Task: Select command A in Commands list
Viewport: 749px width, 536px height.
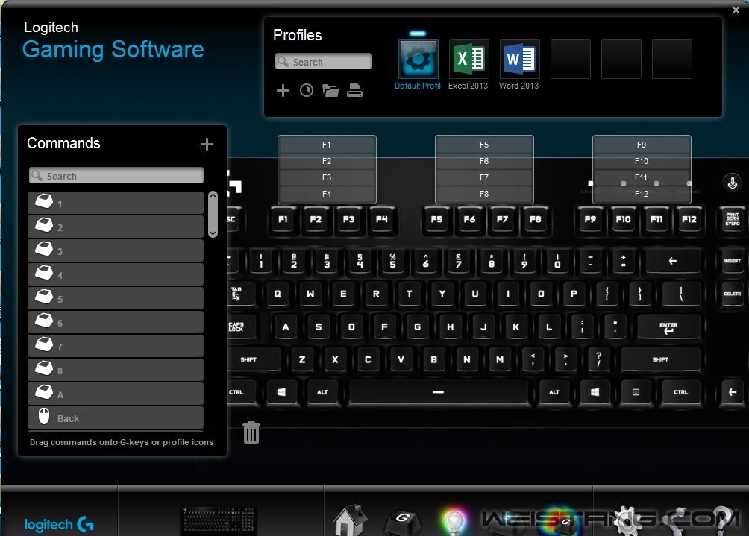Action: pos(116,394)
